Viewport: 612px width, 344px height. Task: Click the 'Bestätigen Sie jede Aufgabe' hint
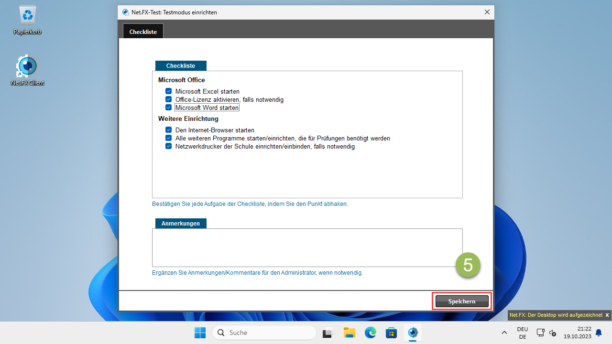pos(250,204)
